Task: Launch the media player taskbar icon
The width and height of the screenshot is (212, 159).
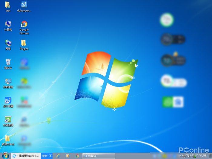Action: click(x=68, y=156)
